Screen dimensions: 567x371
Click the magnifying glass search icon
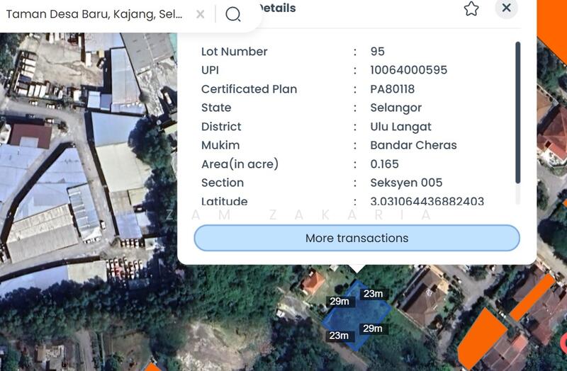pyautogui.click(x=233, y=14)
